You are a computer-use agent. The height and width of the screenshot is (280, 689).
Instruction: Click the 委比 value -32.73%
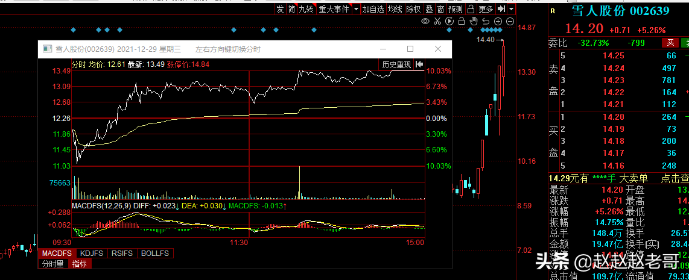[592, 43]
